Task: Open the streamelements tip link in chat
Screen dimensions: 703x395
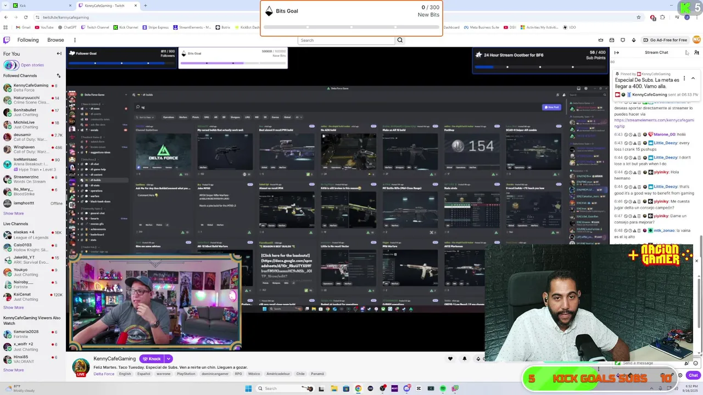Action: tap(654, 122)
